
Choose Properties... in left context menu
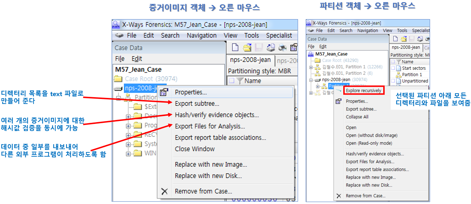[x=225, y=93]
